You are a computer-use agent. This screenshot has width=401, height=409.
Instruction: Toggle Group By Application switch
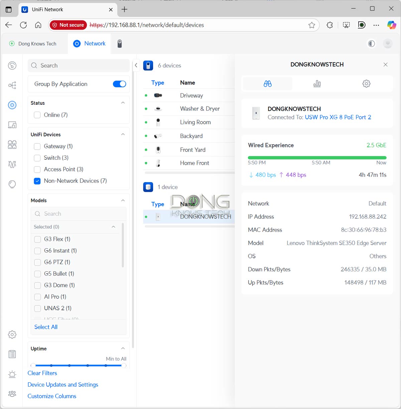119,84
